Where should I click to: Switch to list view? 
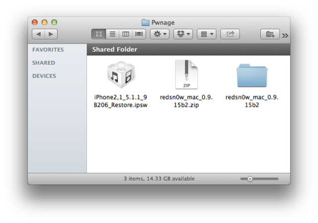[x=112, y=34]
